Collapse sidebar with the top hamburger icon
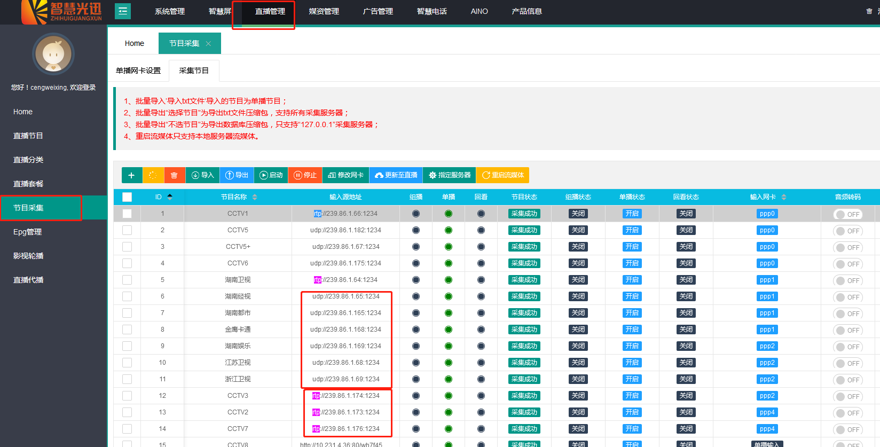The image size is (880, 447). 123,11
